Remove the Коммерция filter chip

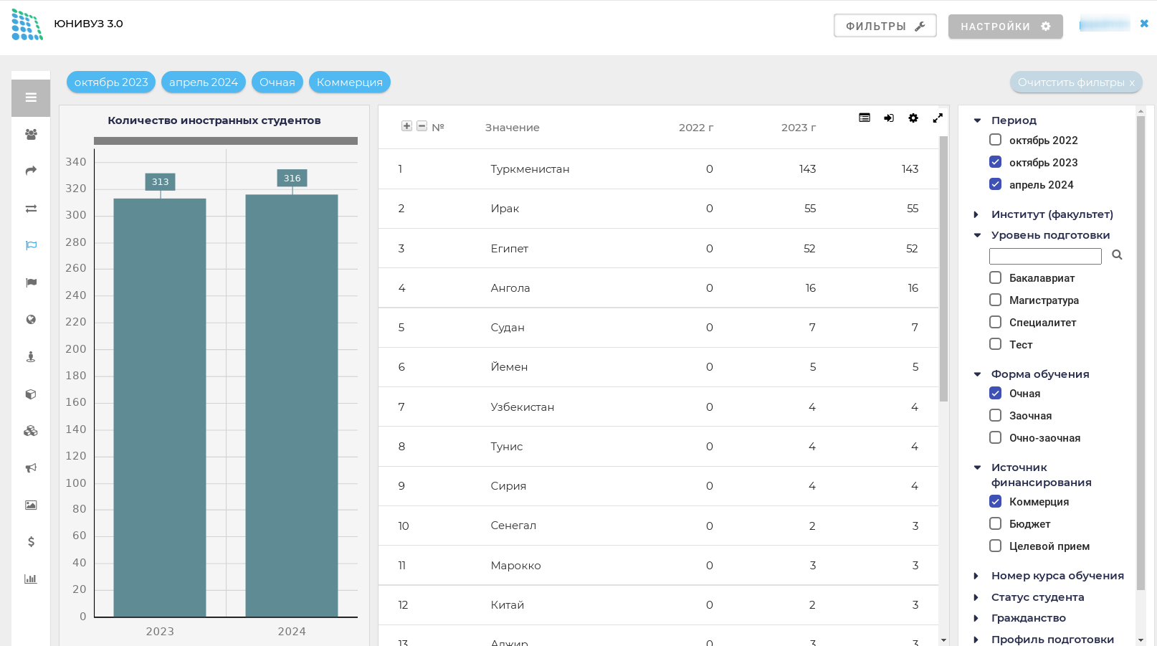[x=350, y=82]
